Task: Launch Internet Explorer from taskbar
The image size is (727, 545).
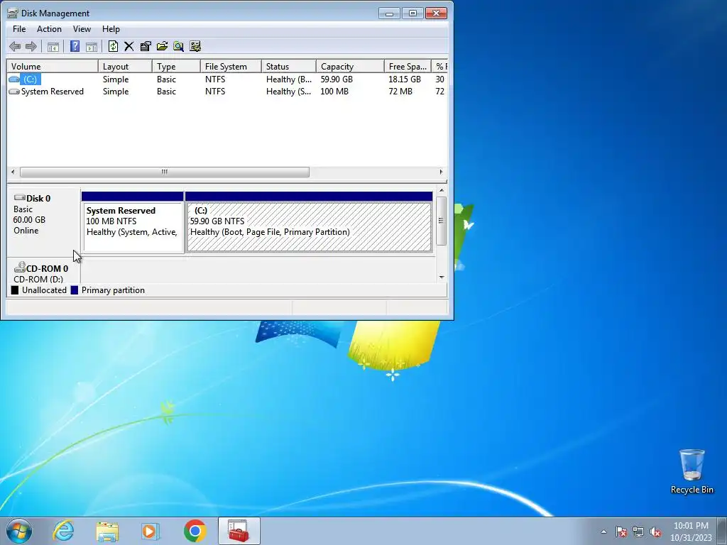Action: pyautogui.click(x=63, y=531)
